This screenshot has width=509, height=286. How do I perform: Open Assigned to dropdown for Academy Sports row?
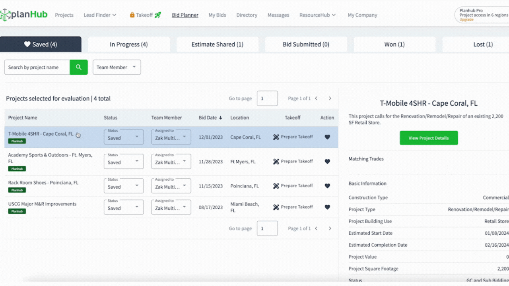pos(171,162)
